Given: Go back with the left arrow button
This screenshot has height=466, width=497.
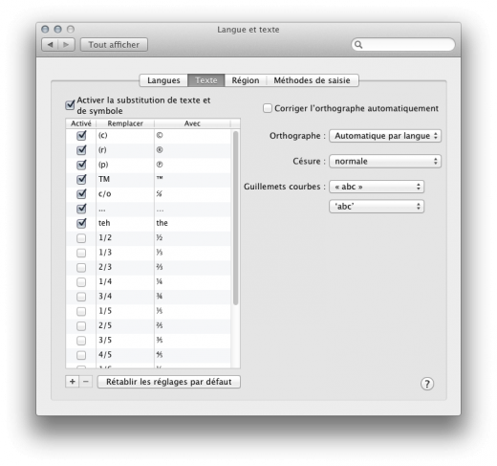Looking at the screenshot, I should pyautogui.click(x=50, y=45).
